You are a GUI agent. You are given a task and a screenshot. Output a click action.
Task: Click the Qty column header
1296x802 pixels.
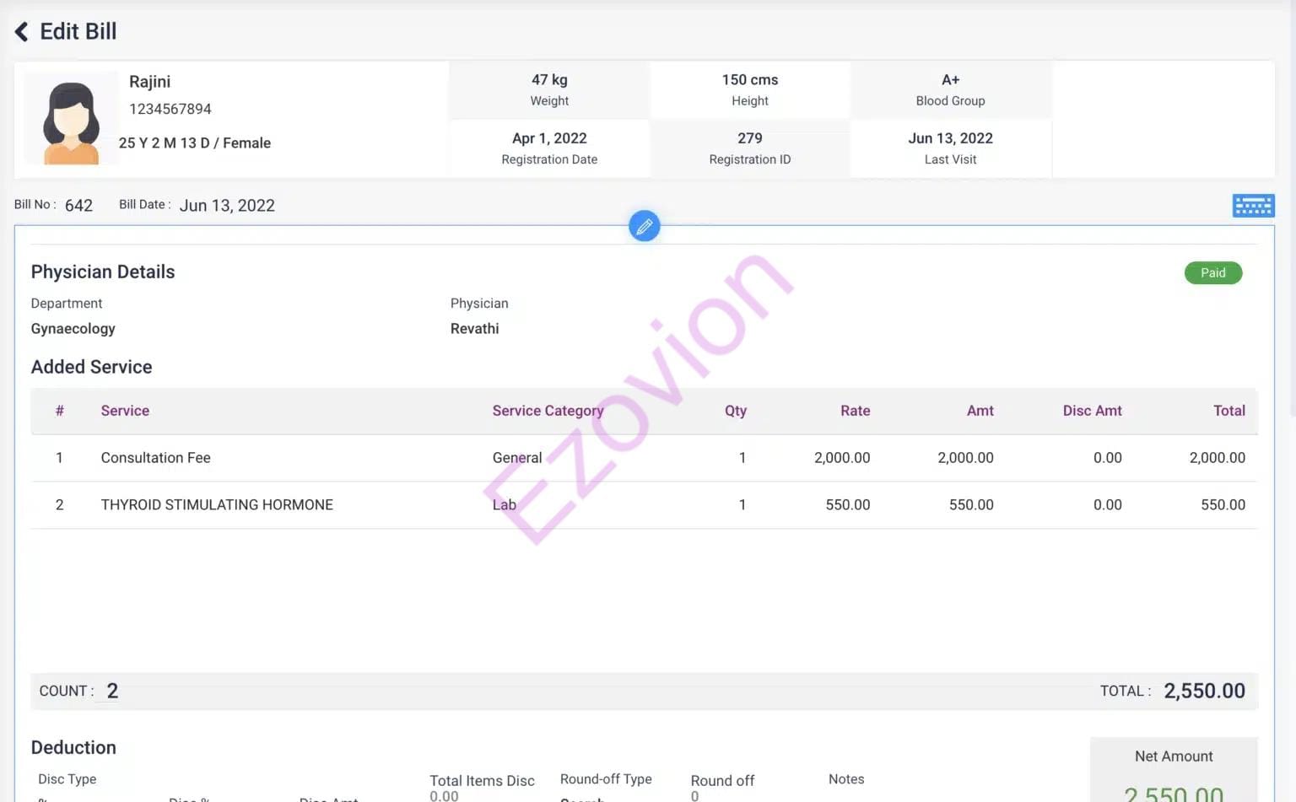[x=735, y=411]
